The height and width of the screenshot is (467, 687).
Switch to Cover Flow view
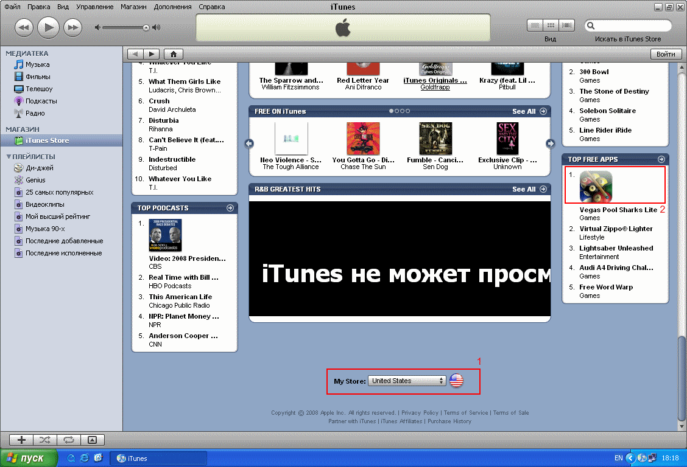coord(567,26)
